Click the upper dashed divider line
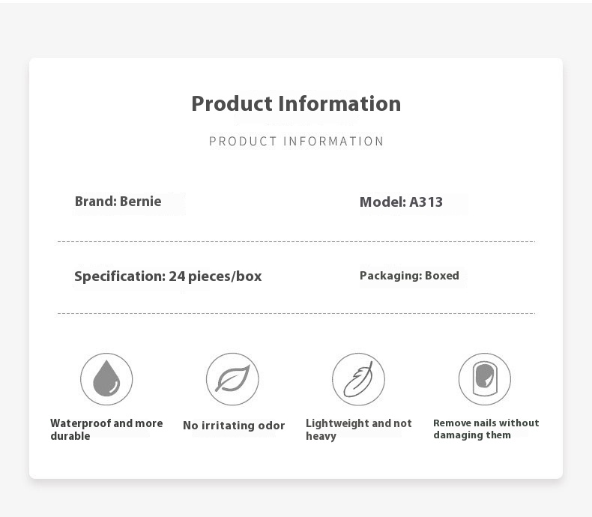The image size is (592, 517). (296, 241)
